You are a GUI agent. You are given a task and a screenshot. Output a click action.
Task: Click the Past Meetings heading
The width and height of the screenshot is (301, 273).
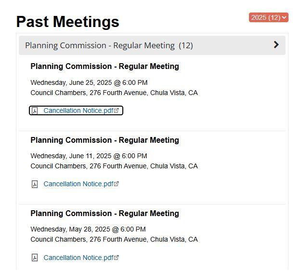click(67, 22)
